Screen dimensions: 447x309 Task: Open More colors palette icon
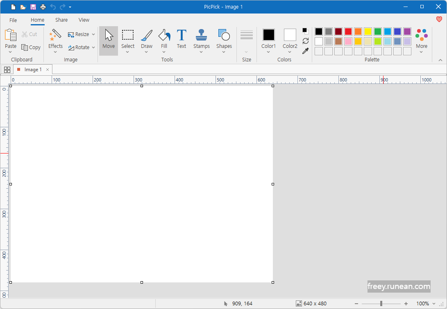pyautogui.click(x=421, y=38)
